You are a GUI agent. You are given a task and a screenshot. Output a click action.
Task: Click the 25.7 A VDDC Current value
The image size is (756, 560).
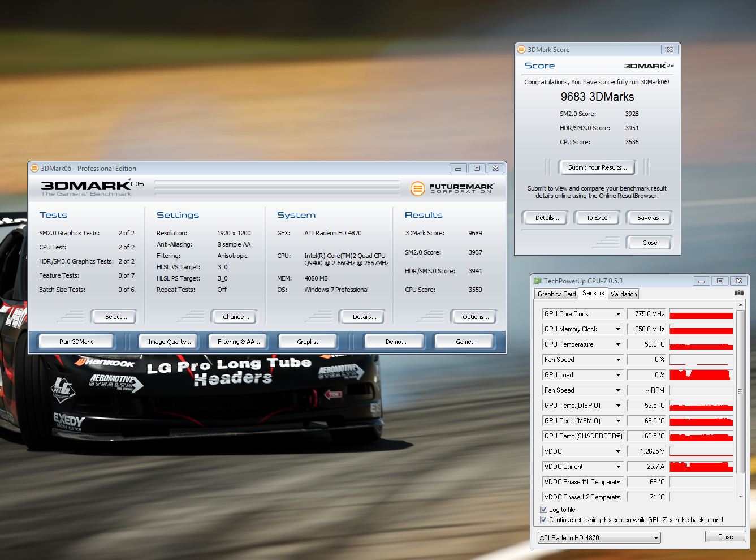[656, 467]
